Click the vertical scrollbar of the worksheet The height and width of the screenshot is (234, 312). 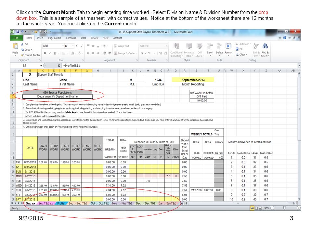[299, 109]
